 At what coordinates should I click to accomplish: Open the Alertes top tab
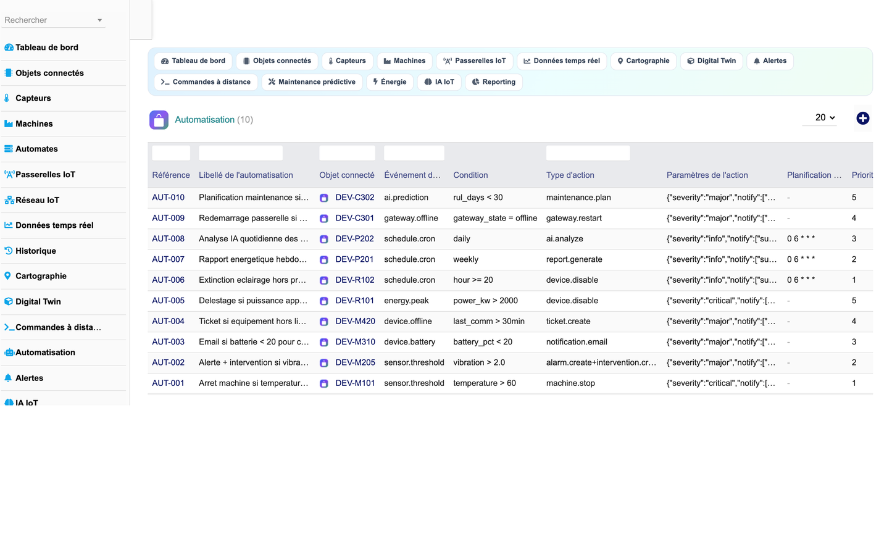(x=770, y=61)
